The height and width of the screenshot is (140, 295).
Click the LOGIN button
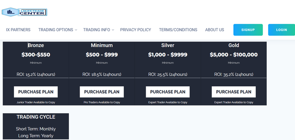click(x=281, y=30)
